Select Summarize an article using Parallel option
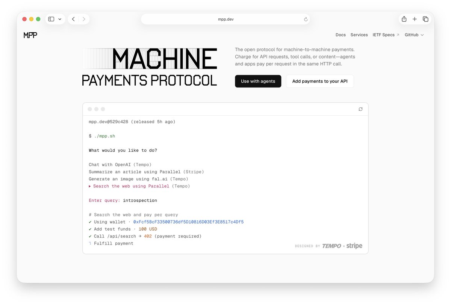The image size is (451, 305). (146, 172)
